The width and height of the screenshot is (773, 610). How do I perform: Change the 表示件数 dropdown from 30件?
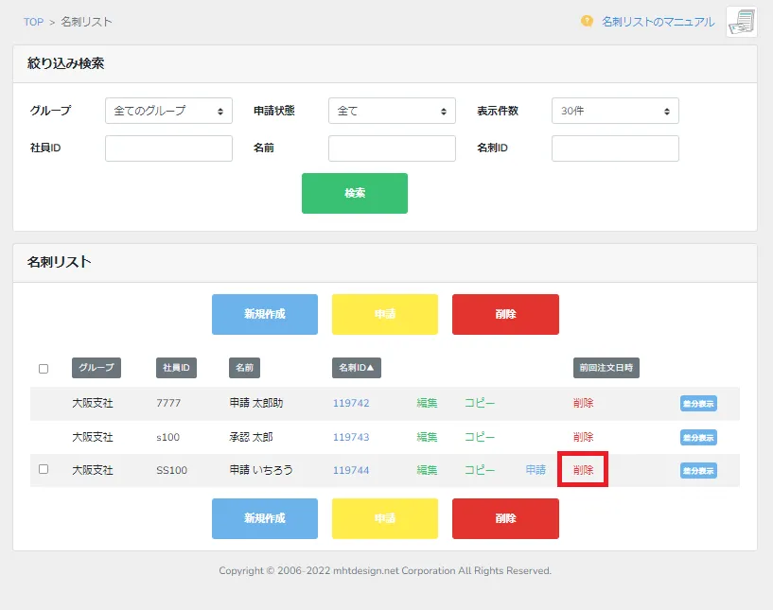point(615,110)
